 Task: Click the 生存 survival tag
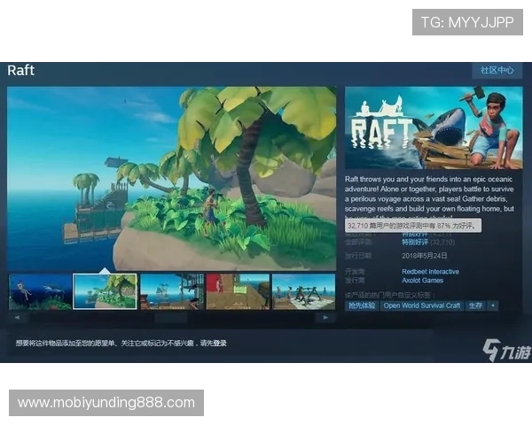point(476,305)
